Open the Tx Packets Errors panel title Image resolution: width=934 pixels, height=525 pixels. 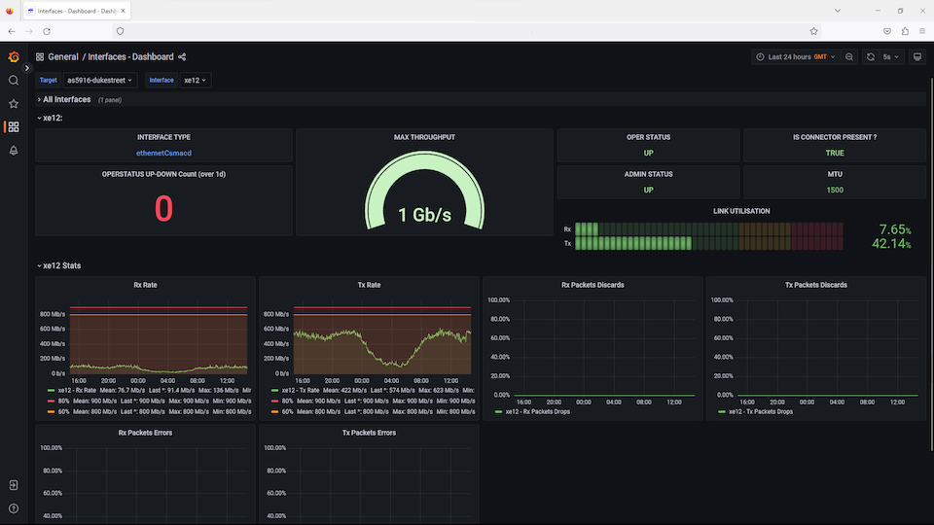coord(369,433)
